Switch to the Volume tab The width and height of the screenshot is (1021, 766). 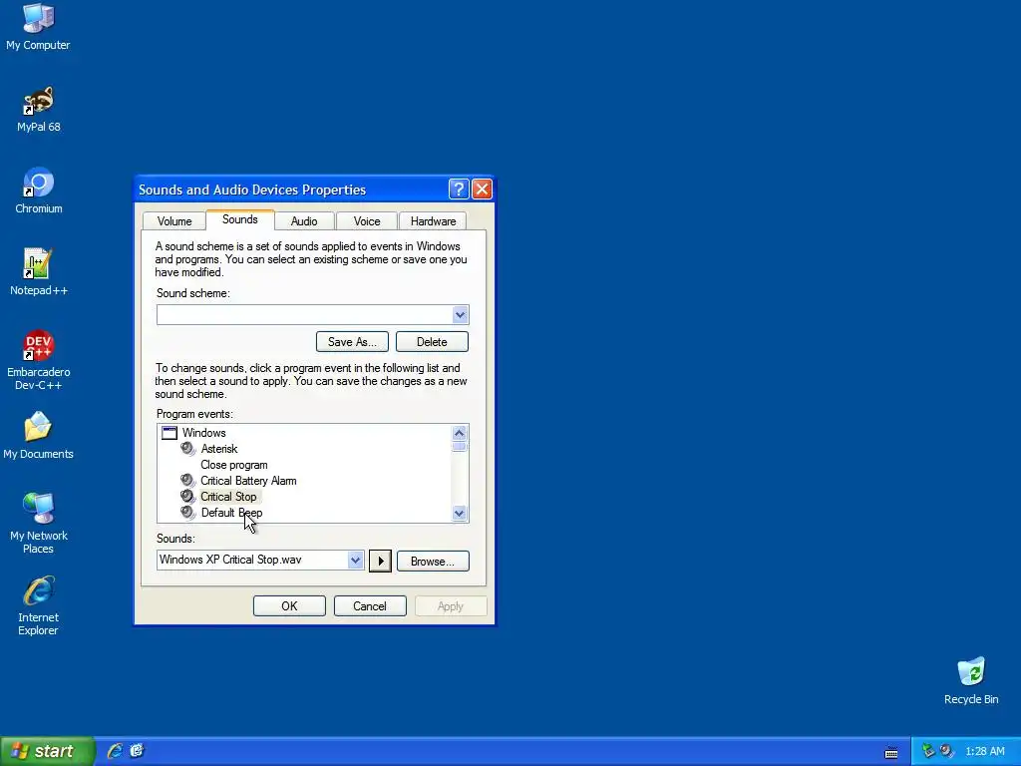(174, 221)
